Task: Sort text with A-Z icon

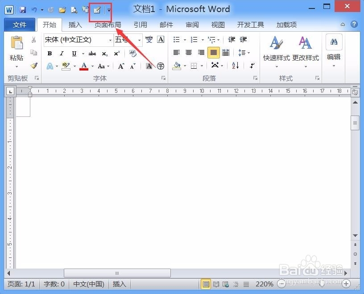Action: pos(236,66)
